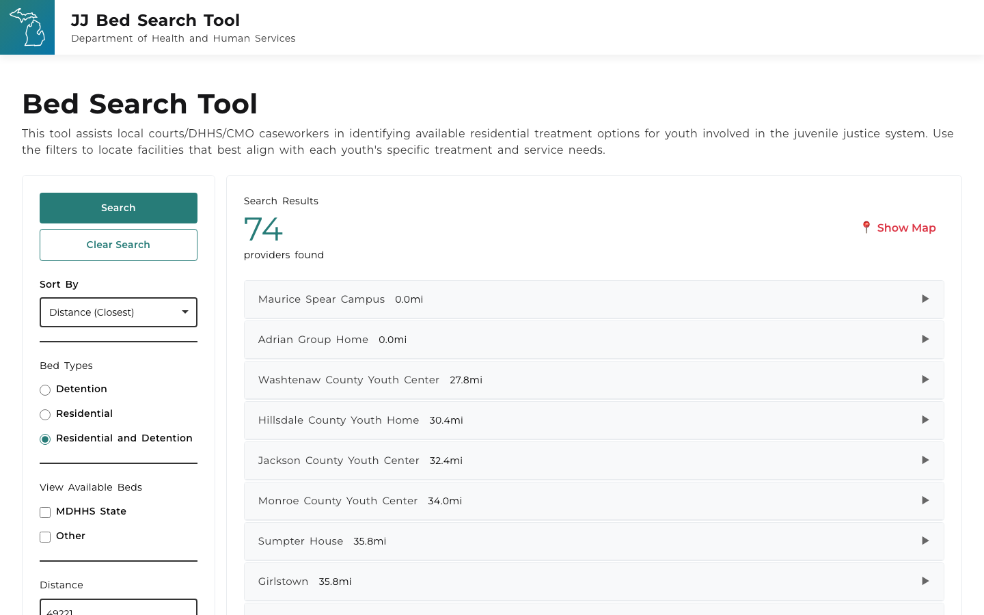Expand Monroe County Youth Center arrow
The image size is (984, 615).
point(925,500)
